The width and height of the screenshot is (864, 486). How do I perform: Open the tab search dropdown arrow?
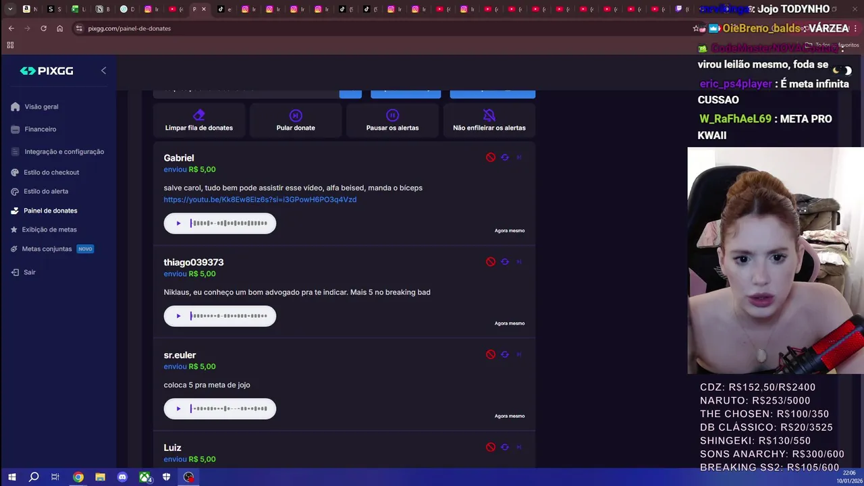click(10, 9)
